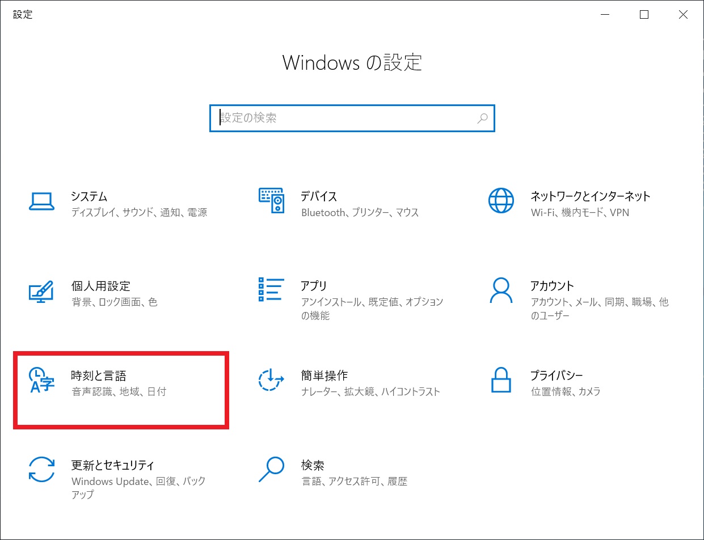704x540 pixels.
Task: Click the text 位置情報、カメラ
Action: (566, 392)
